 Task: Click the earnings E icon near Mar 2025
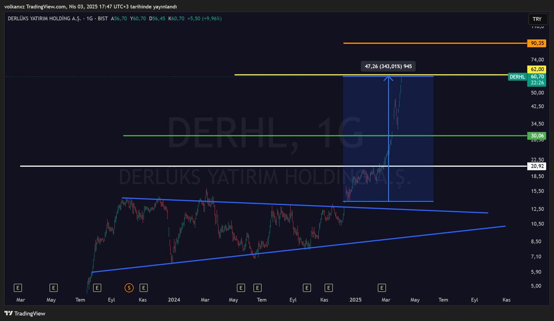pyautogui.click(x=382, y=287)
